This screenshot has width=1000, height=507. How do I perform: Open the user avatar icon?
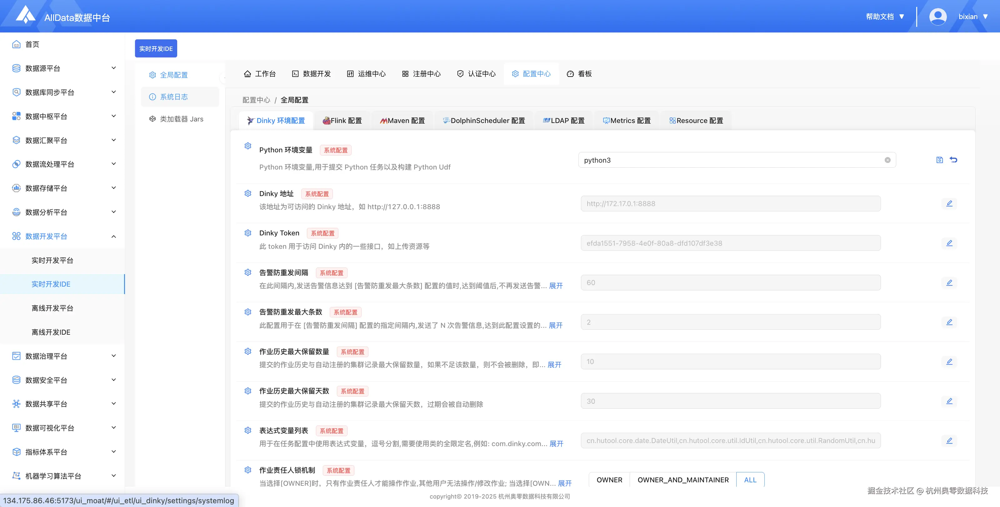tap(937, 16)
